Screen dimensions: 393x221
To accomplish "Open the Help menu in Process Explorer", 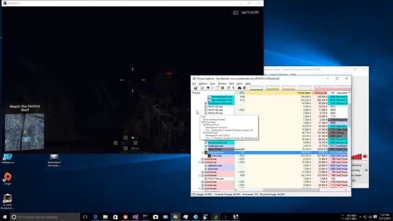I will pyautogui.click(x=248, y=83).
